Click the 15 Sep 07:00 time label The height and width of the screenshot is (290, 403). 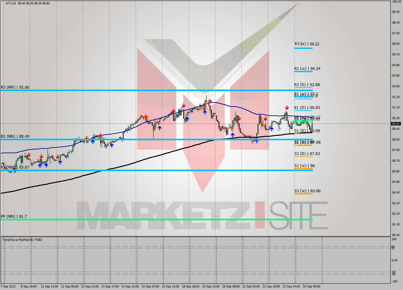click(x=150, y=287)
